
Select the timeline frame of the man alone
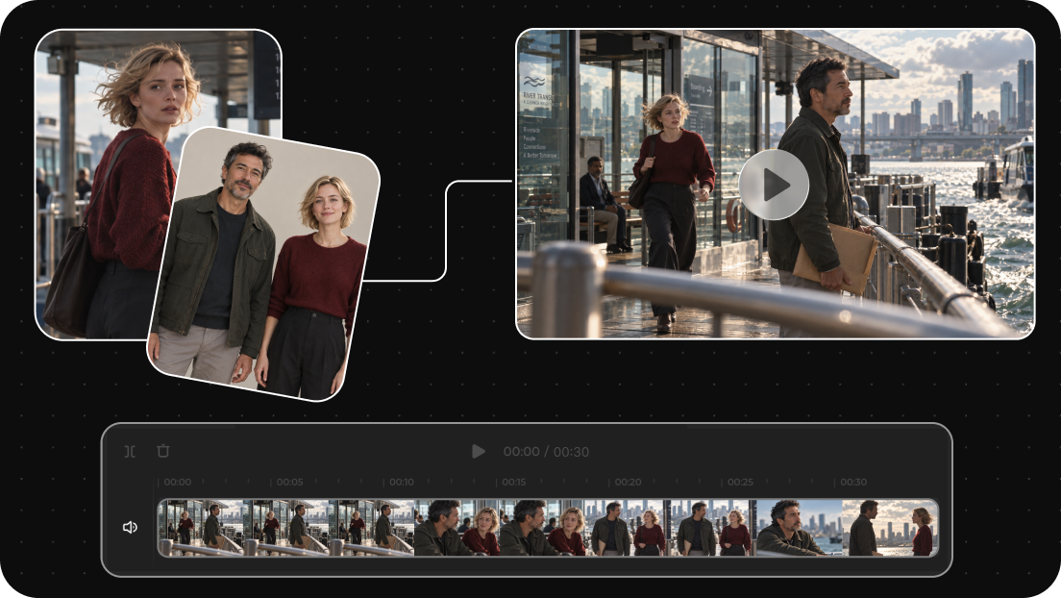point(800,528)
